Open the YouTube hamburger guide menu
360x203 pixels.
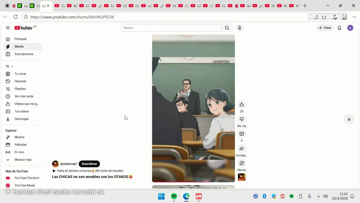click(x=8, y=28)
